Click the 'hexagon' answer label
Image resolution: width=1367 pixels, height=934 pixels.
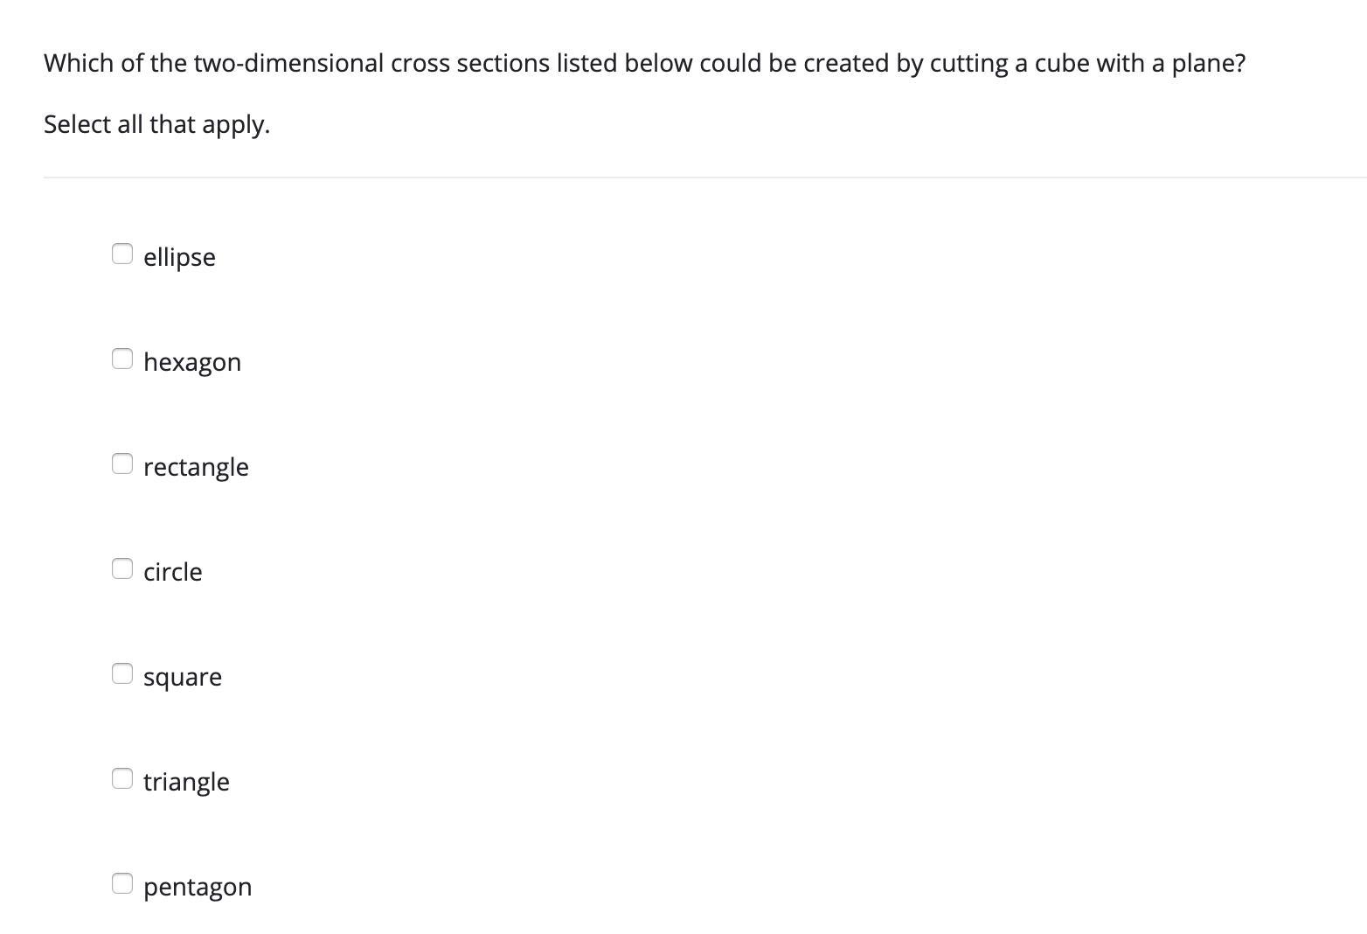coord(192,362)
